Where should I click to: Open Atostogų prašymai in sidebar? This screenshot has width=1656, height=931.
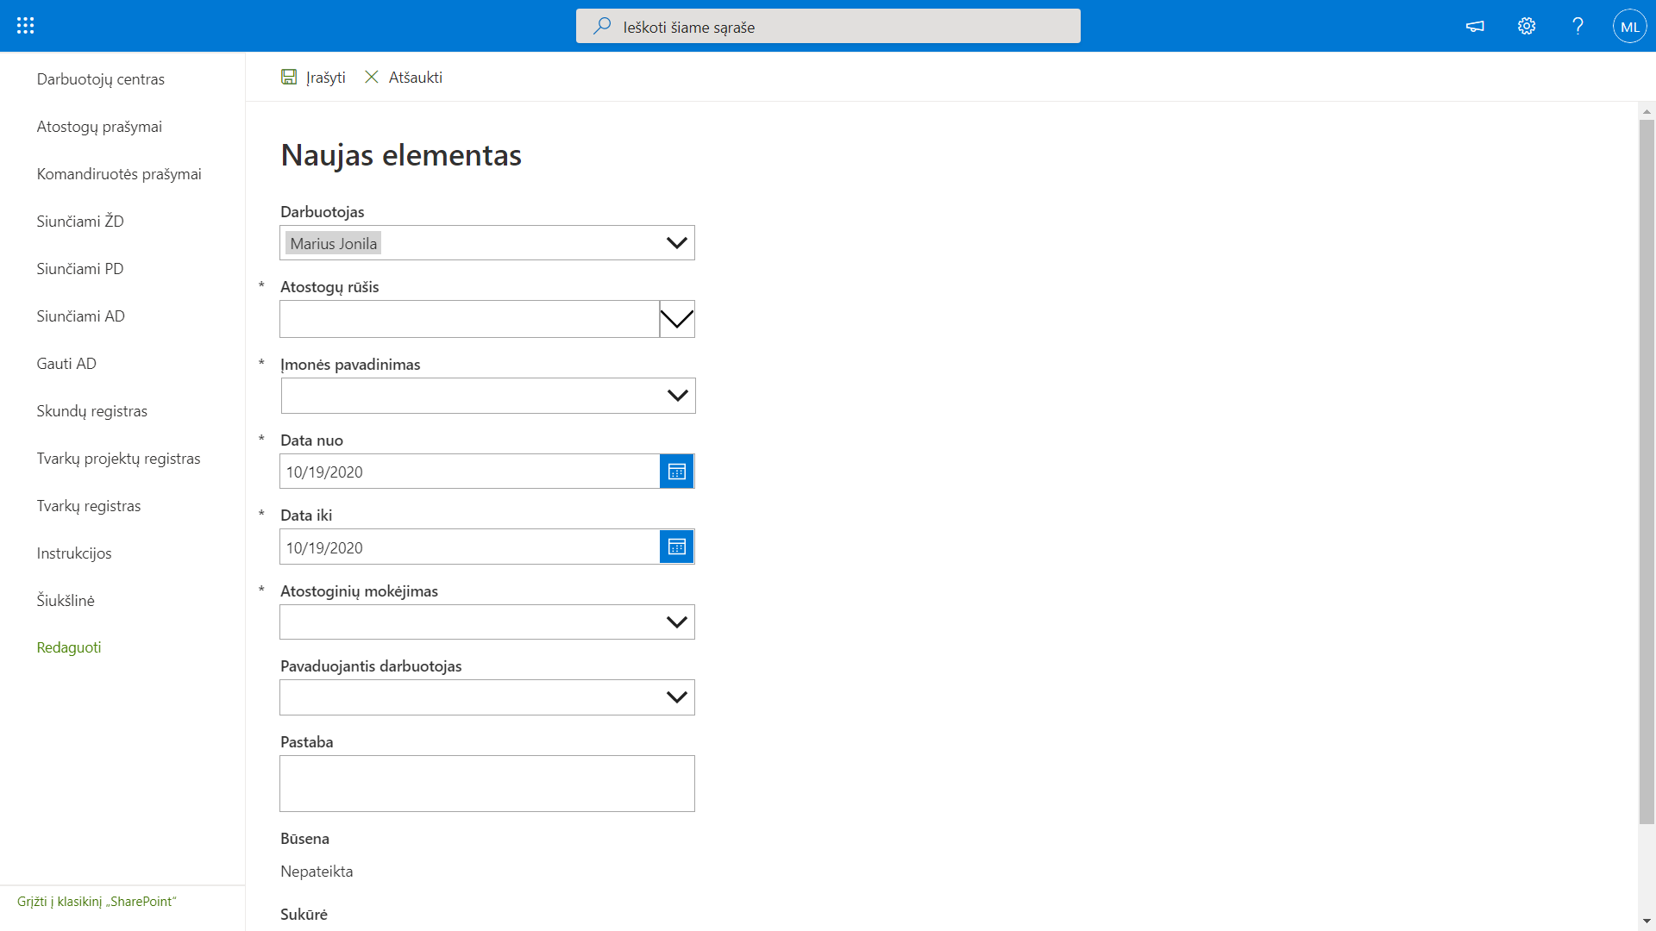[x=99, y=126]
